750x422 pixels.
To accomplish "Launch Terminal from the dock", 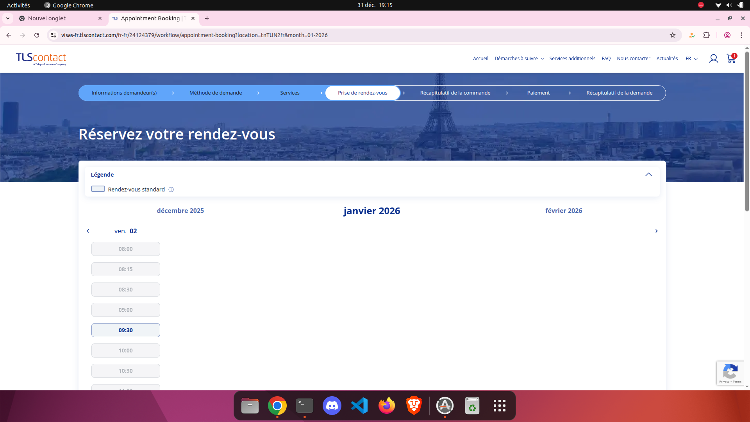I will (x=305, y=406).
